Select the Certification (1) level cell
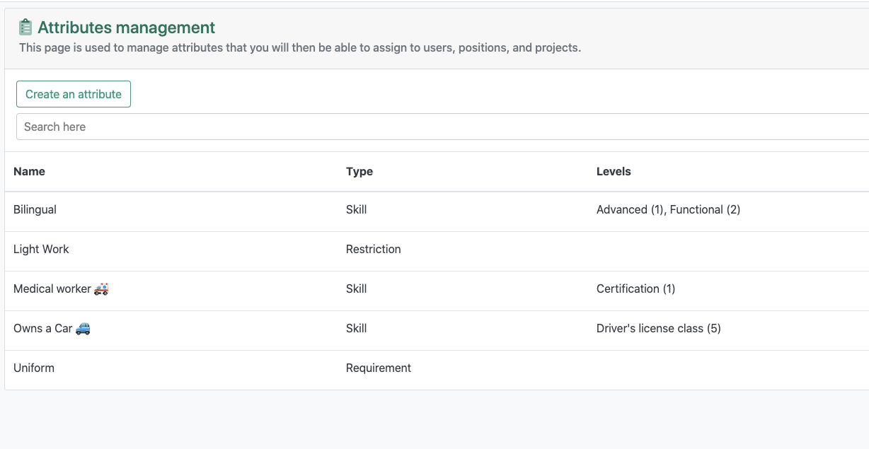The width and height of the screenshot is (869, 449). pyautogui.click(x=635, y=288)
